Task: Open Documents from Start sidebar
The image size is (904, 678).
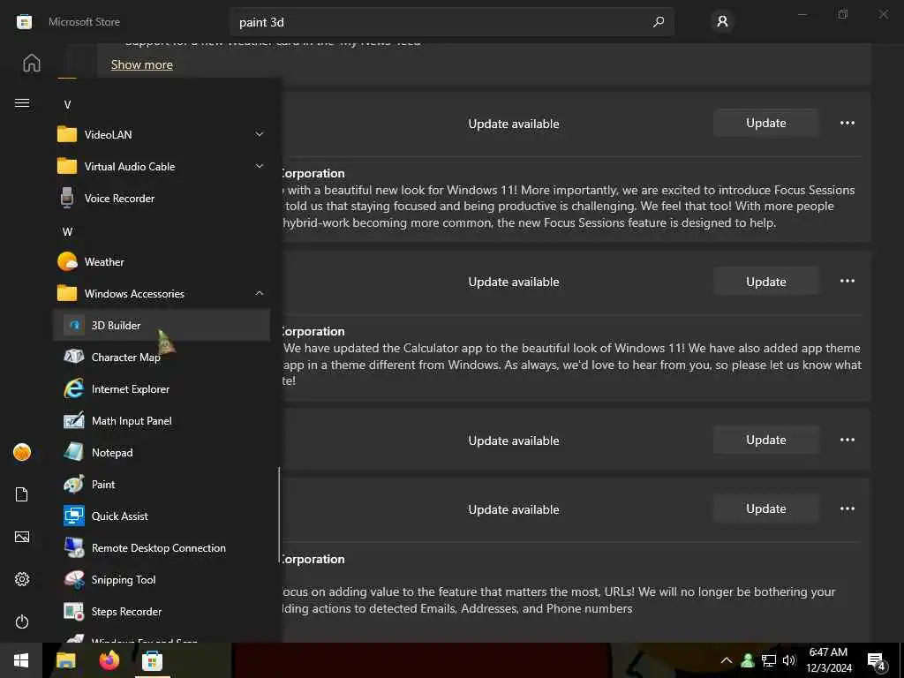Action: click(x=22, y=494)
